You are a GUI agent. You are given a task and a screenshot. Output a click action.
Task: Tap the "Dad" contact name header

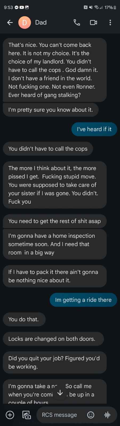(41, 23)
